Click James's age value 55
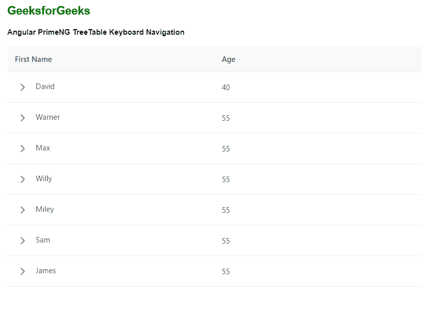Viewport: 425px width, 319px height. [x=226, y=272]
